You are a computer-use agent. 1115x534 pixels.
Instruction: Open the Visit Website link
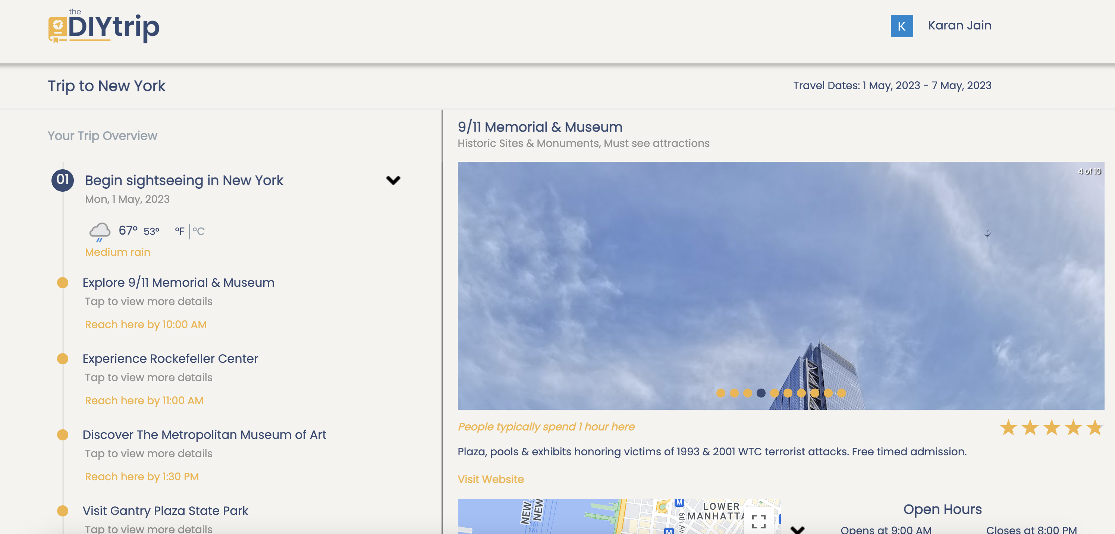point(490,480)
